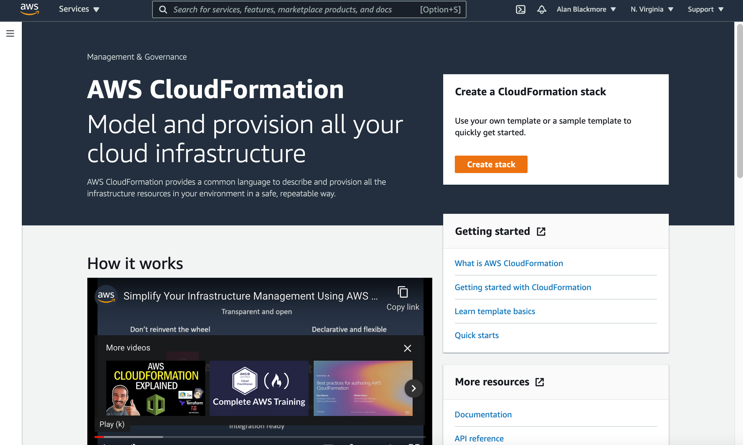Click the Create stack button
Image resolution: width=743 pixels, height=445 pixels.
pyautogui.click(x=491, y=164)
